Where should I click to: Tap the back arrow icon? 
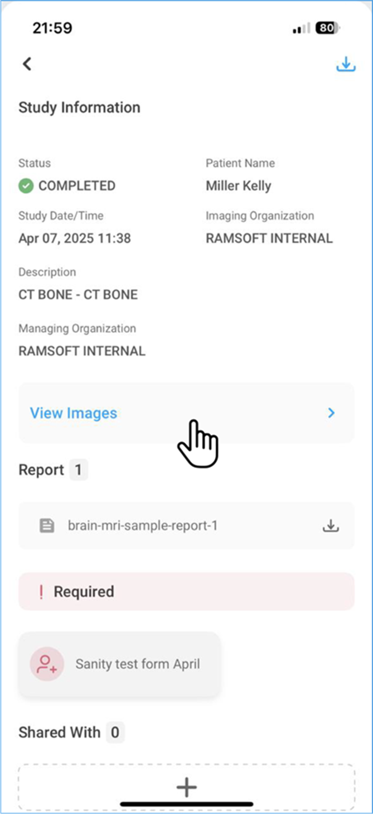click(x=27, y=64)
